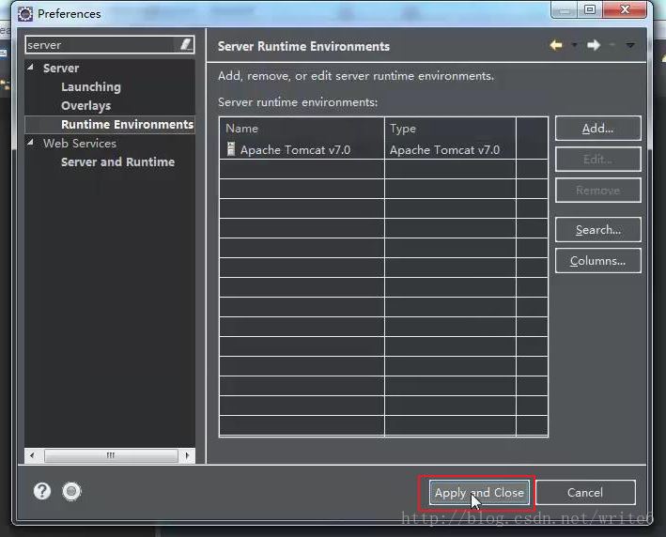Collapse the Server tree node

click(30, 68)
